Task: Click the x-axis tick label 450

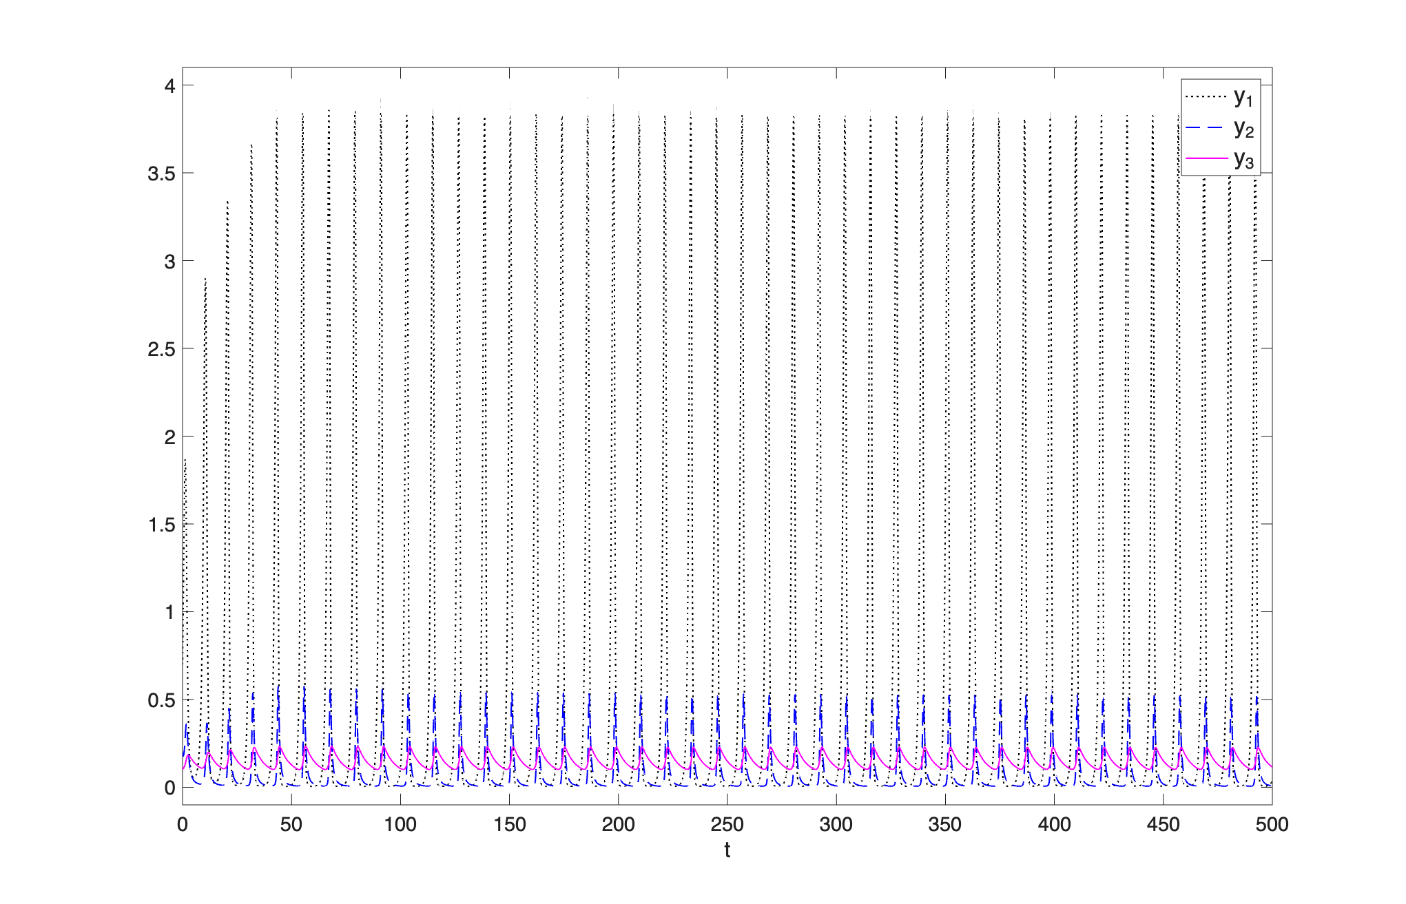Action: [1163, 825]
